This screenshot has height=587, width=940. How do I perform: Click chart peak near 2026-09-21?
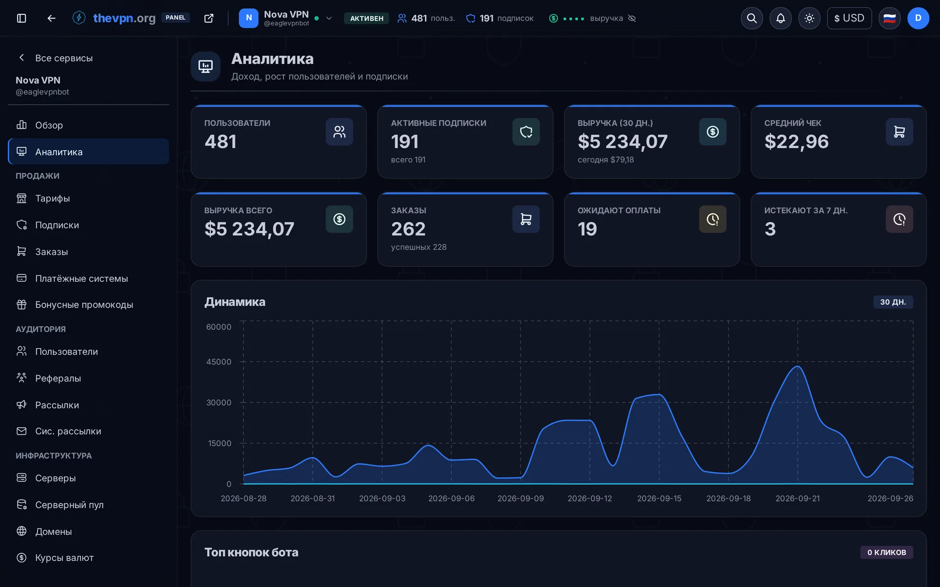[x=798, y=366]
